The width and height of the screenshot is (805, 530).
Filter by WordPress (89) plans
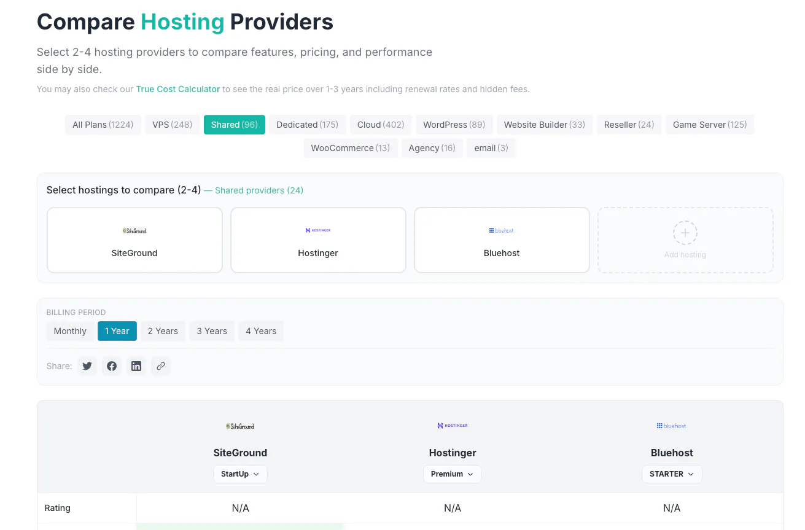(454, 125)
